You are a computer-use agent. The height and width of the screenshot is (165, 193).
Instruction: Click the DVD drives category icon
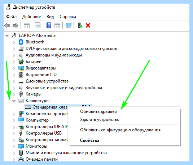point(21,48)
